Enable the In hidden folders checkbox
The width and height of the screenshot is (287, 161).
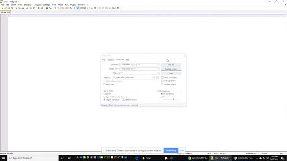(x=162, y=85)
